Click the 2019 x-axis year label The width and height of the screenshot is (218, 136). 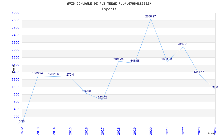point(135,131)
